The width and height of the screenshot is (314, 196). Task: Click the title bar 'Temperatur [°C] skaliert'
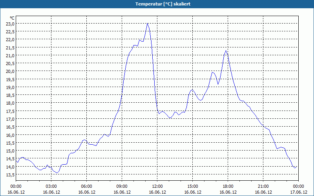[x=157, y=4]
